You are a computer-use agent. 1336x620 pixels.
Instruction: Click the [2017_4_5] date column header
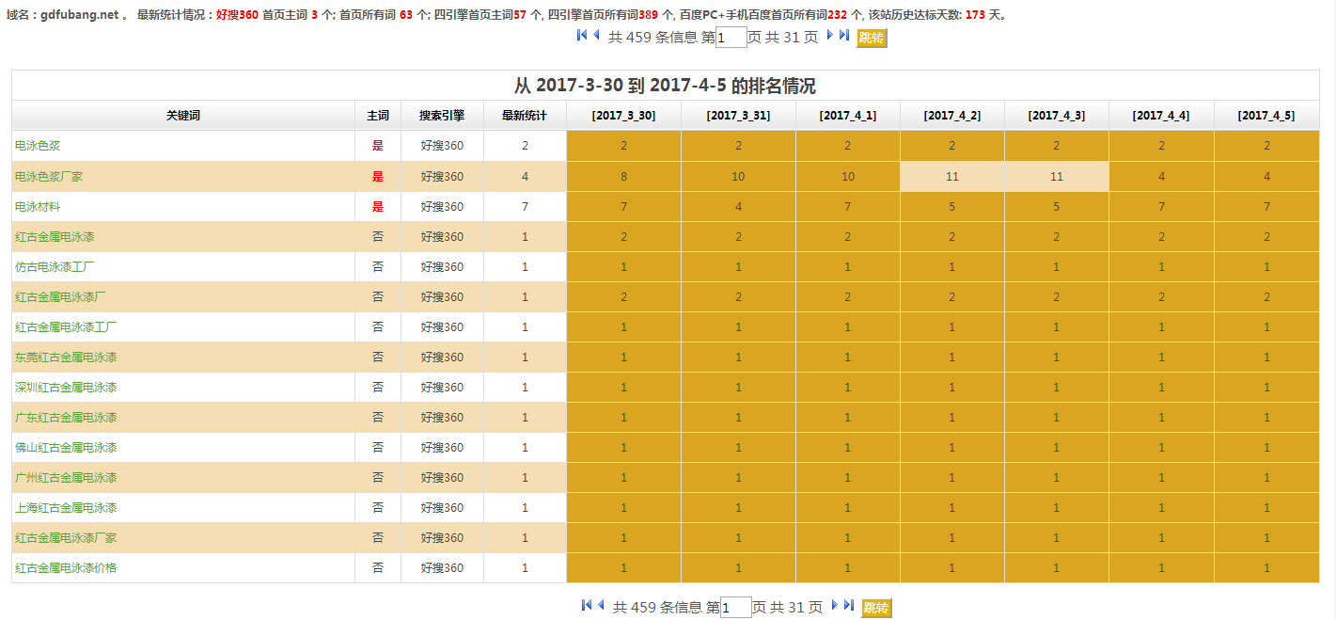pos(1265,116)
